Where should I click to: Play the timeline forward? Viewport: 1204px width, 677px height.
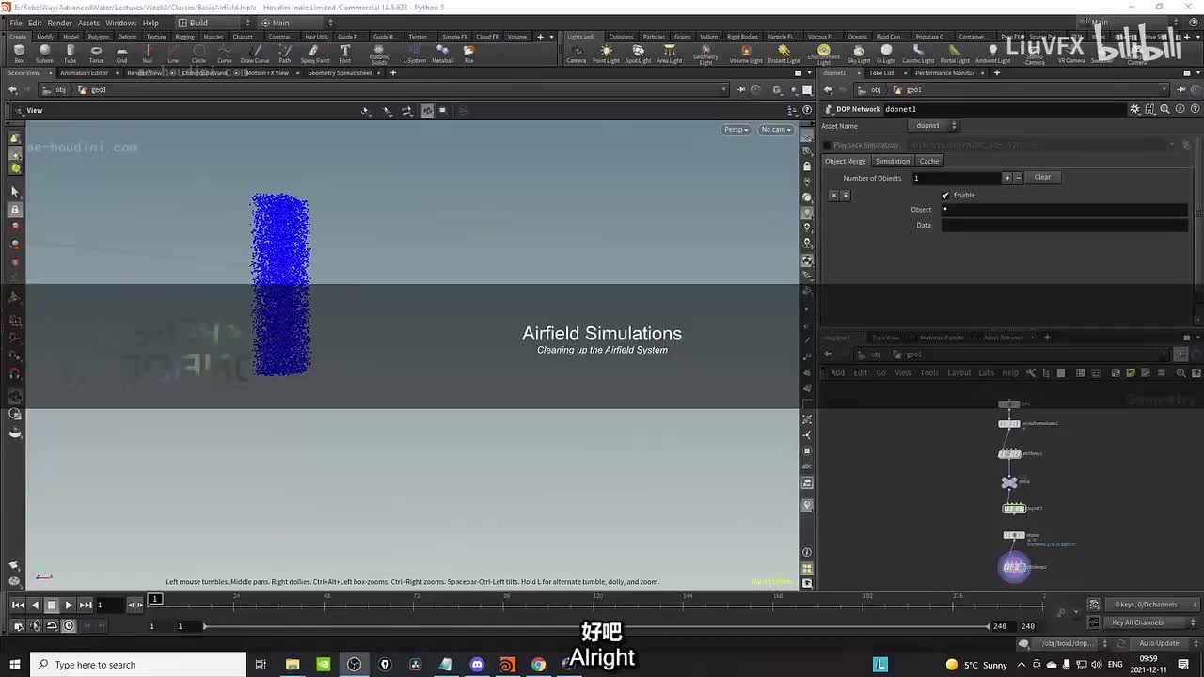click(68, 605)
